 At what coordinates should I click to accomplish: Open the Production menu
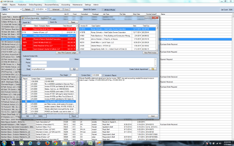coord(22,5)
